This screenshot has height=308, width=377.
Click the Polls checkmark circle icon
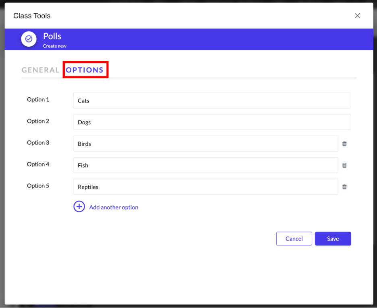coord(29,39)
